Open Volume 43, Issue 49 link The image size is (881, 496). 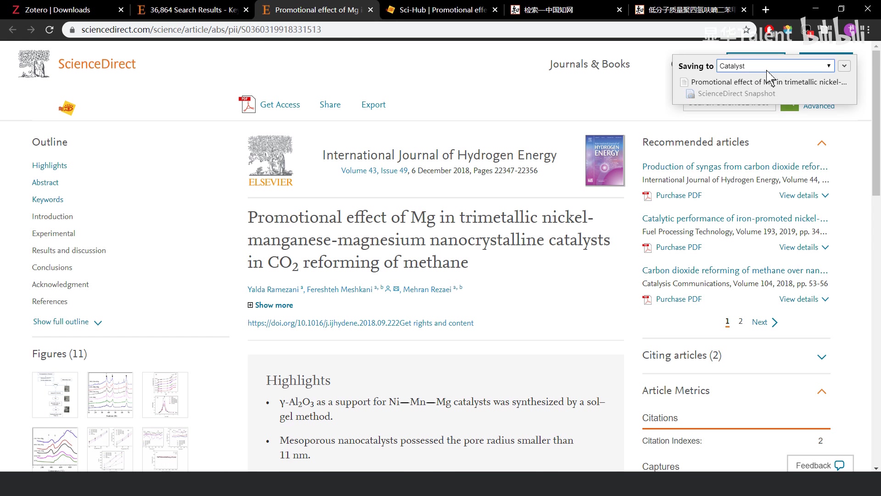coord(374,170)
